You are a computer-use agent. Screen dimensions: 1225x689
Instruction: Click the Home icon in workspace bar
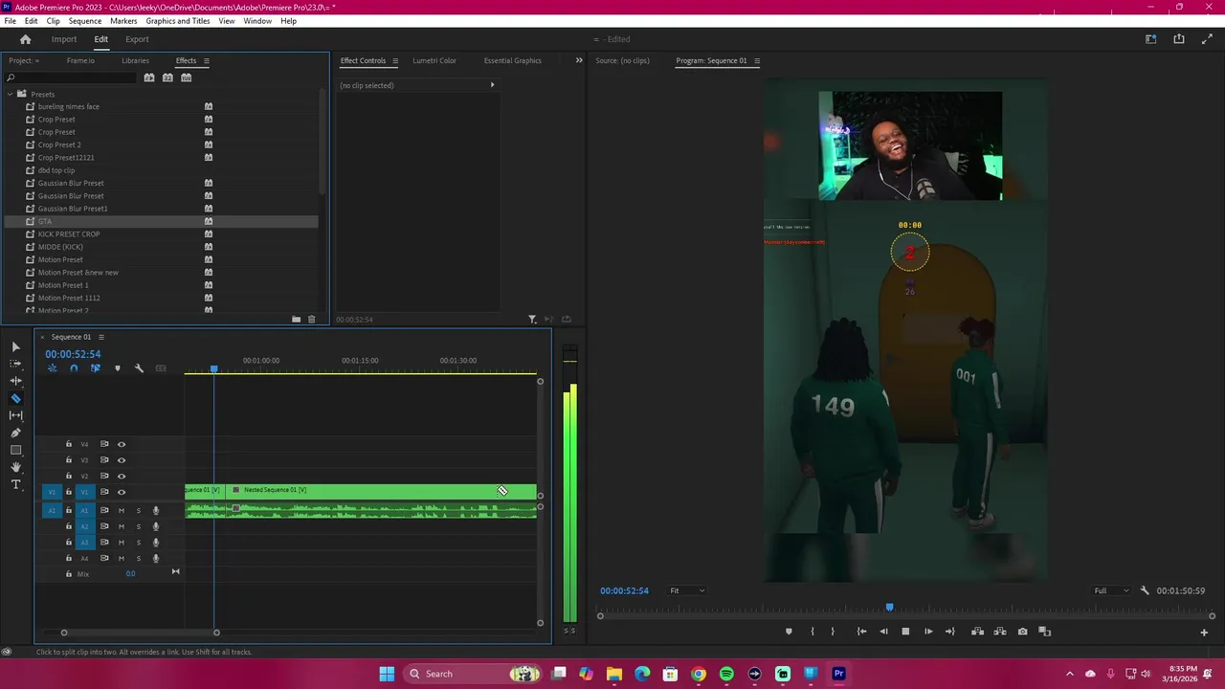pyautogui.click(x=26, y=39)
